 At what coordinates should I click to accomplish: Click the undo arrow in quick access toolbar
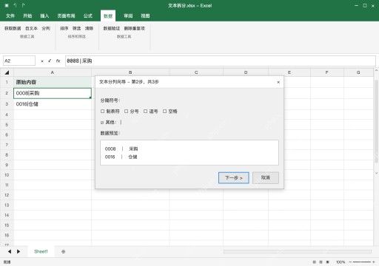click(15, 5)
